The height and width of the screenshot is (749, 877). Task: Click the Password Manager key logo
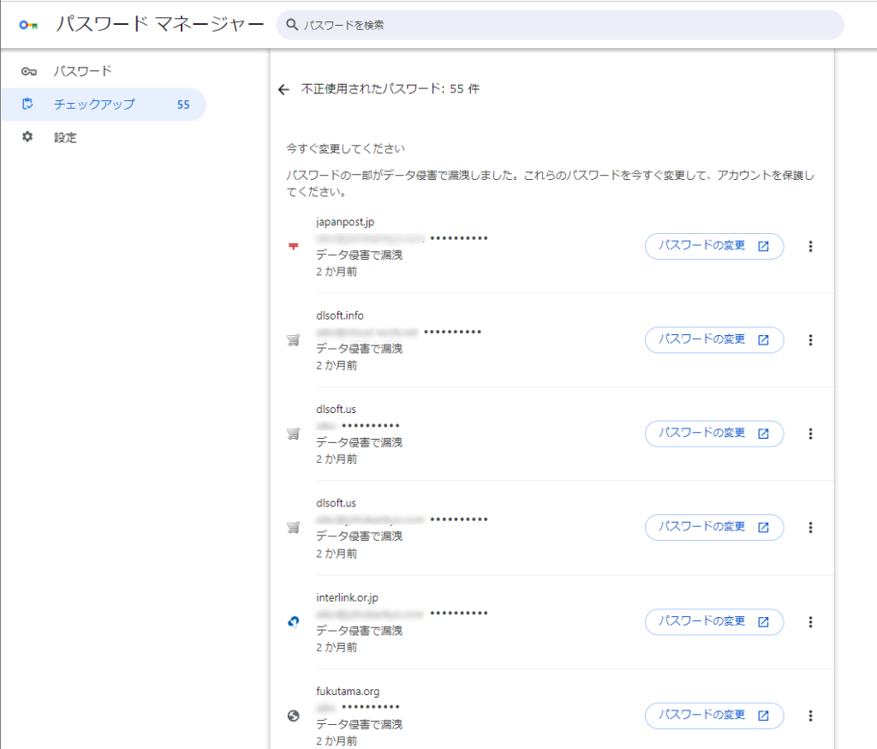(28, 25)
